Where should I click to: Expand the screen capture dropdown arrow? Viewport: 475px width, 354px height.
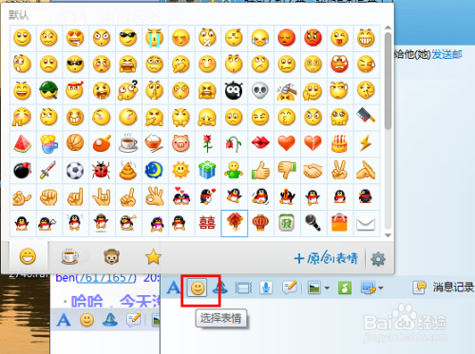pos(381,288)
